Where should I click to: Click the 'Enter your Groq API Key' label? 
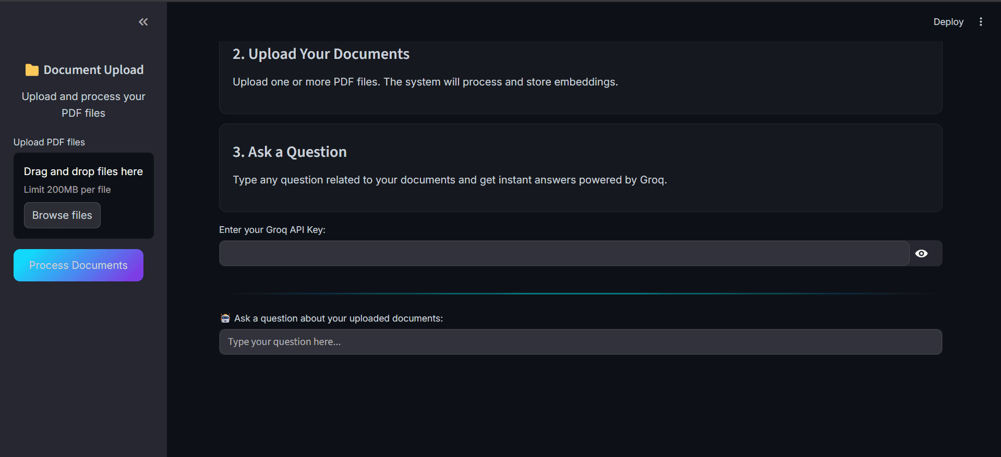(x=272, y=230)
